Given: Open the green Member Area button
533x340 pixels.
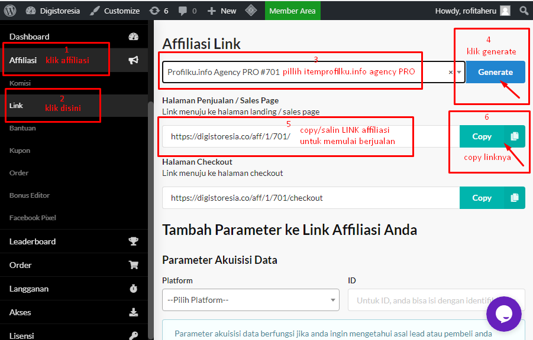Looking at the screenshot, I should click(x=292, y=11).
